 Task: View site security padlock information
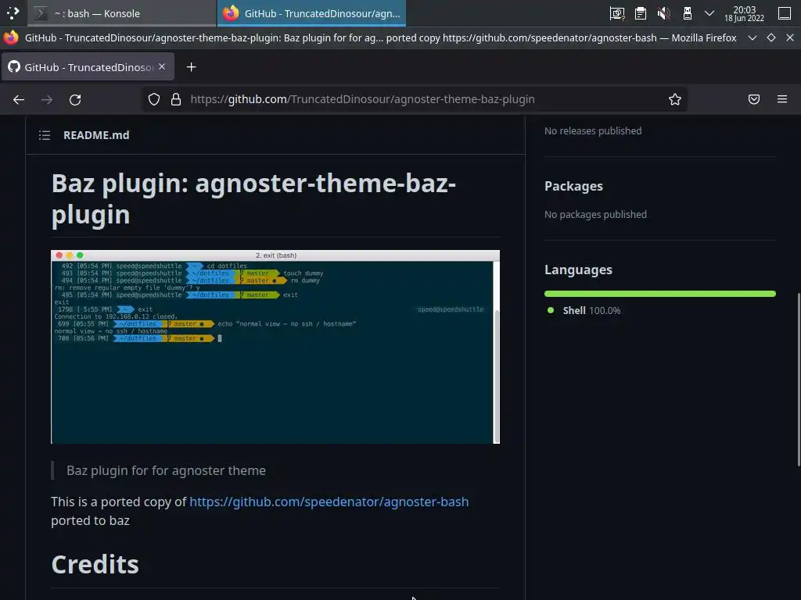[176, 99]
